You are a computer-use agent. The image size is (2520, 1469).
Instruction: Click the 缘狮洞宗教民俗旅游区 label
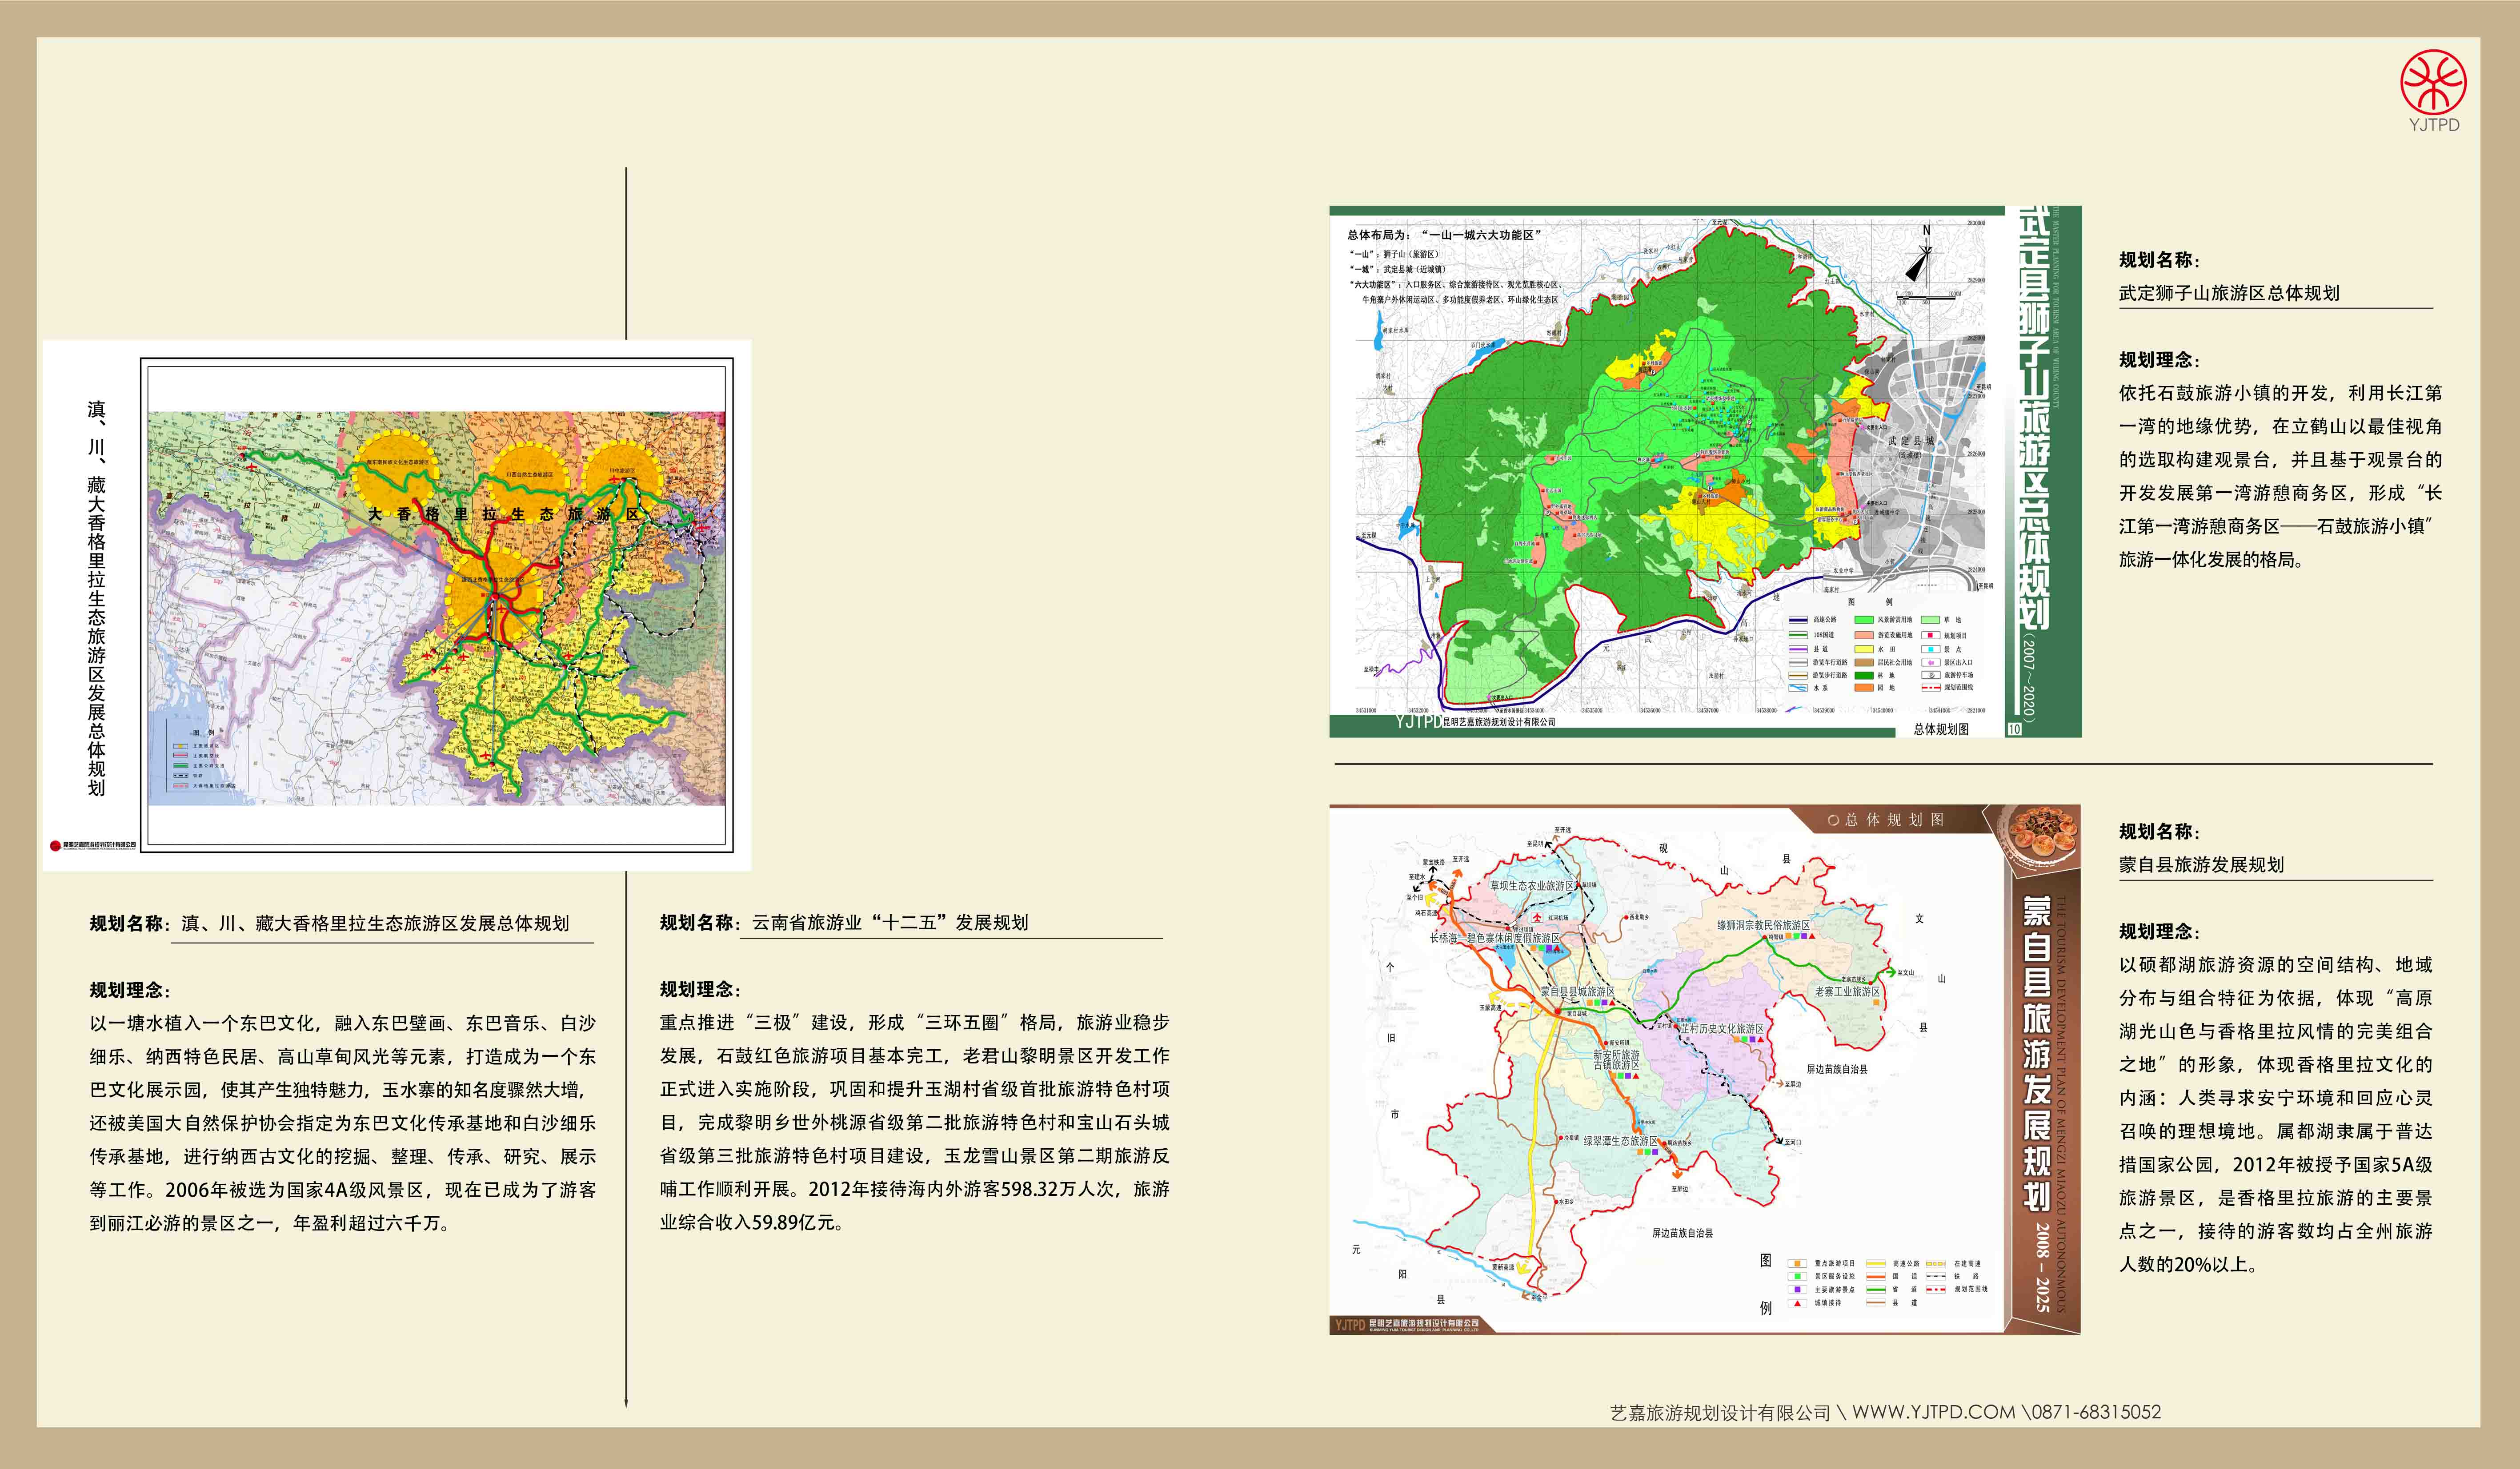click(x=1763, y=925)
